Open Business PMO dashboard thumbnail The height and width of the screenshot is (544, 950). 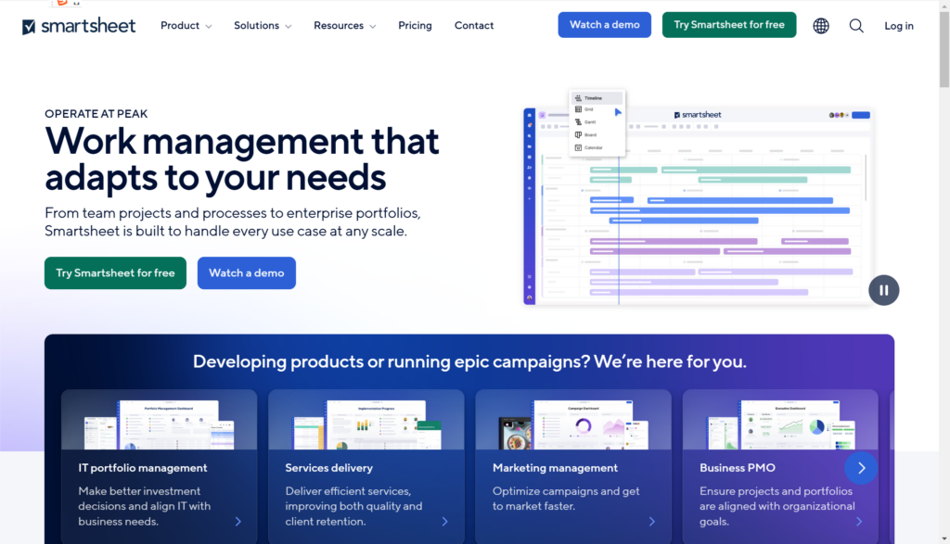(780, 424)
